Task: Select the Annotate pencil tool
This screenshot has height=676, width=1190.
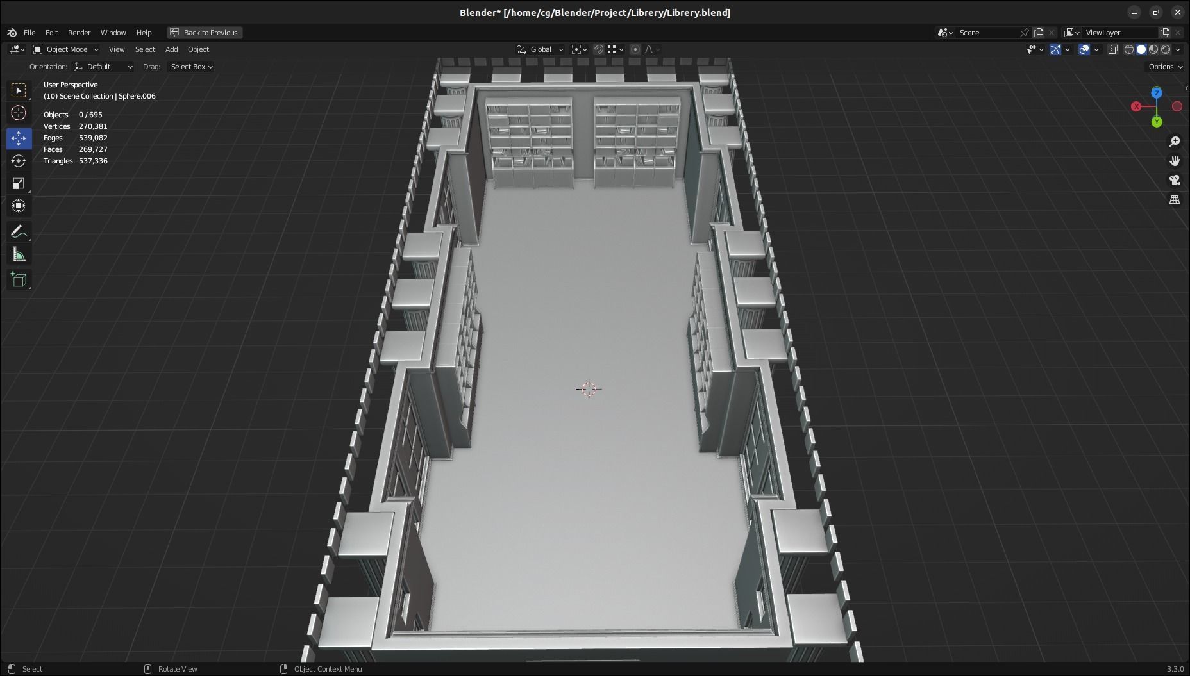Action: (19, 232)
